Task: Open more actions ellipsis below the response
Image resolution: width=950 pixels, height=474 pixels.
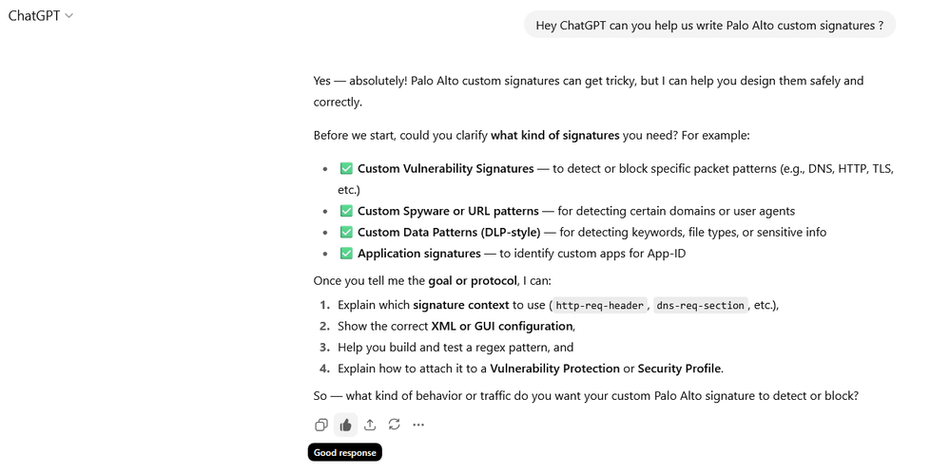Action: coord(418,425)
